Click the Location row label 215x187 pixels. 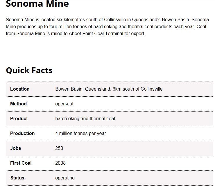20,89
